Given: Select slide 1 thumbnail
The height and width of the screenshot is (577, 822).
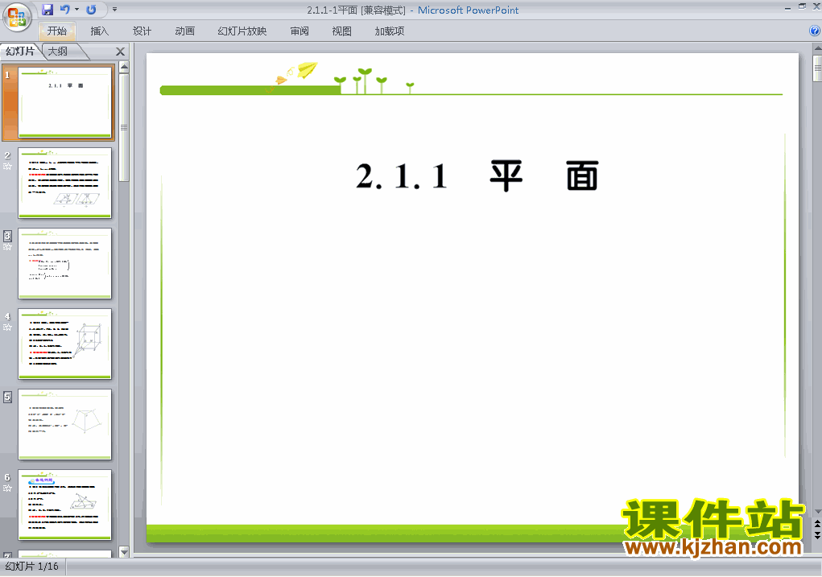Looking at the screenshot, I should click(x=65, y=102).
